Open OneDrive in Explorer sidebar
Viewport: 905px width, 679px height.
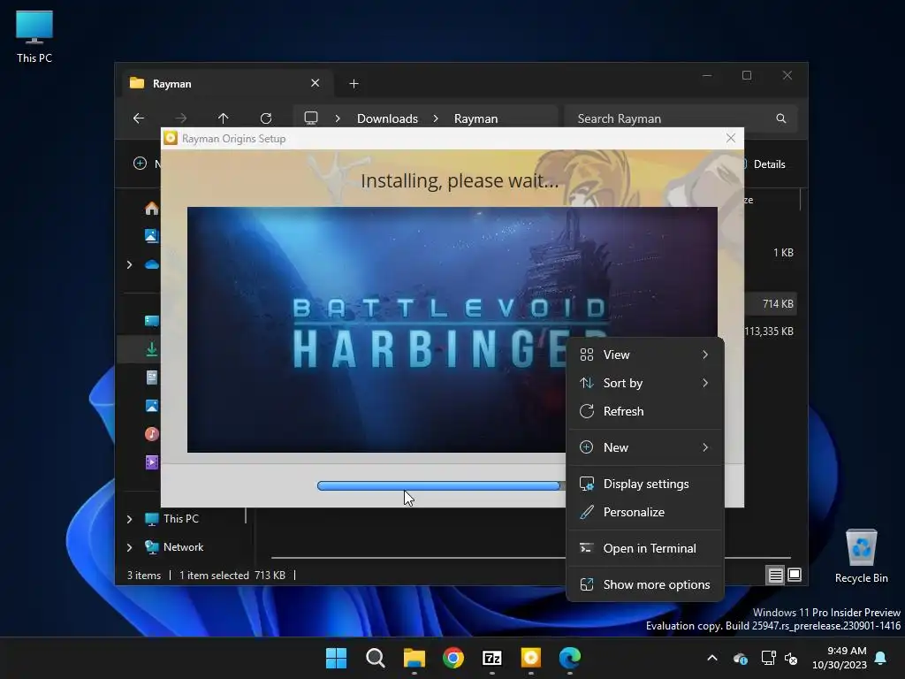point(152,264)
